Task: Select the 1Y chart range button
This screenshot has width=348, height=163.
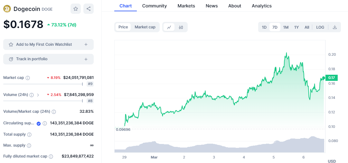Action: click(296, 27)
